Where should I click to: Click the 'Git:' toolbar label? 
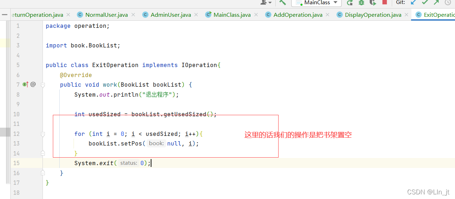click(x=400, y=2)
